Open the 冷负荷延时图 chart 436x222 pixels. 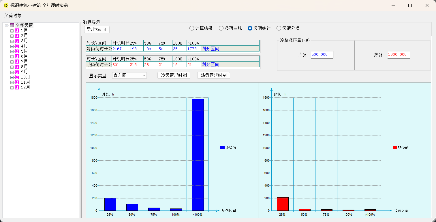pos(174,75)
